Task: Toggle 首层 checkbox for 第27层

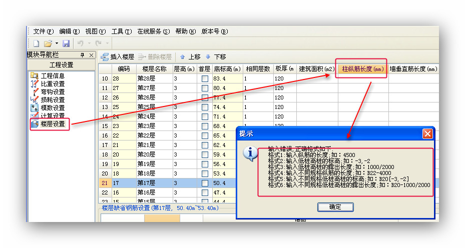Action: (x=205, y=88)
